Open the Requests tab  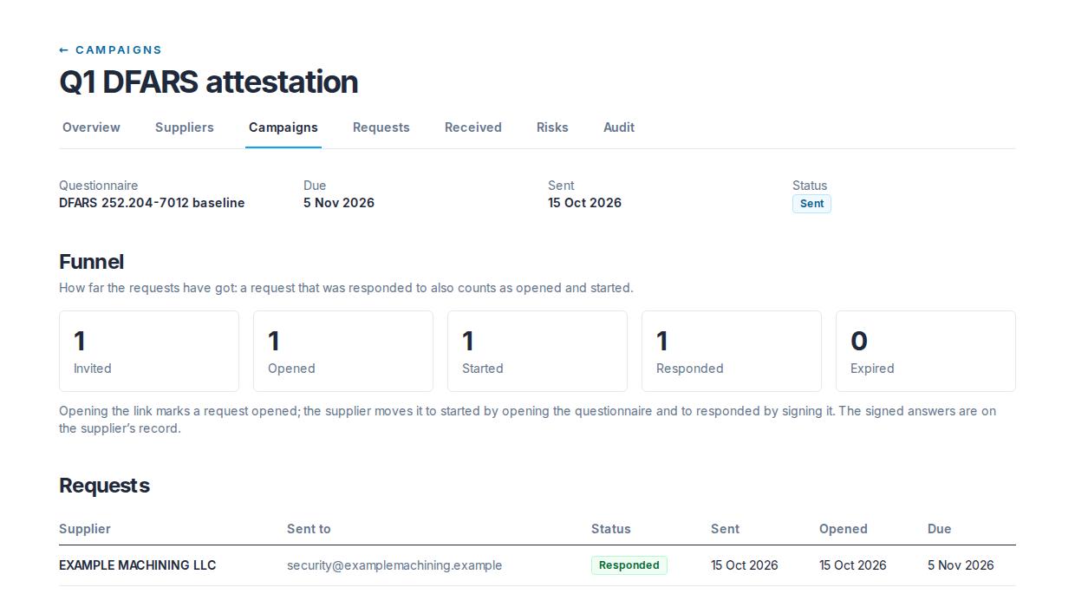click(381, 127)
